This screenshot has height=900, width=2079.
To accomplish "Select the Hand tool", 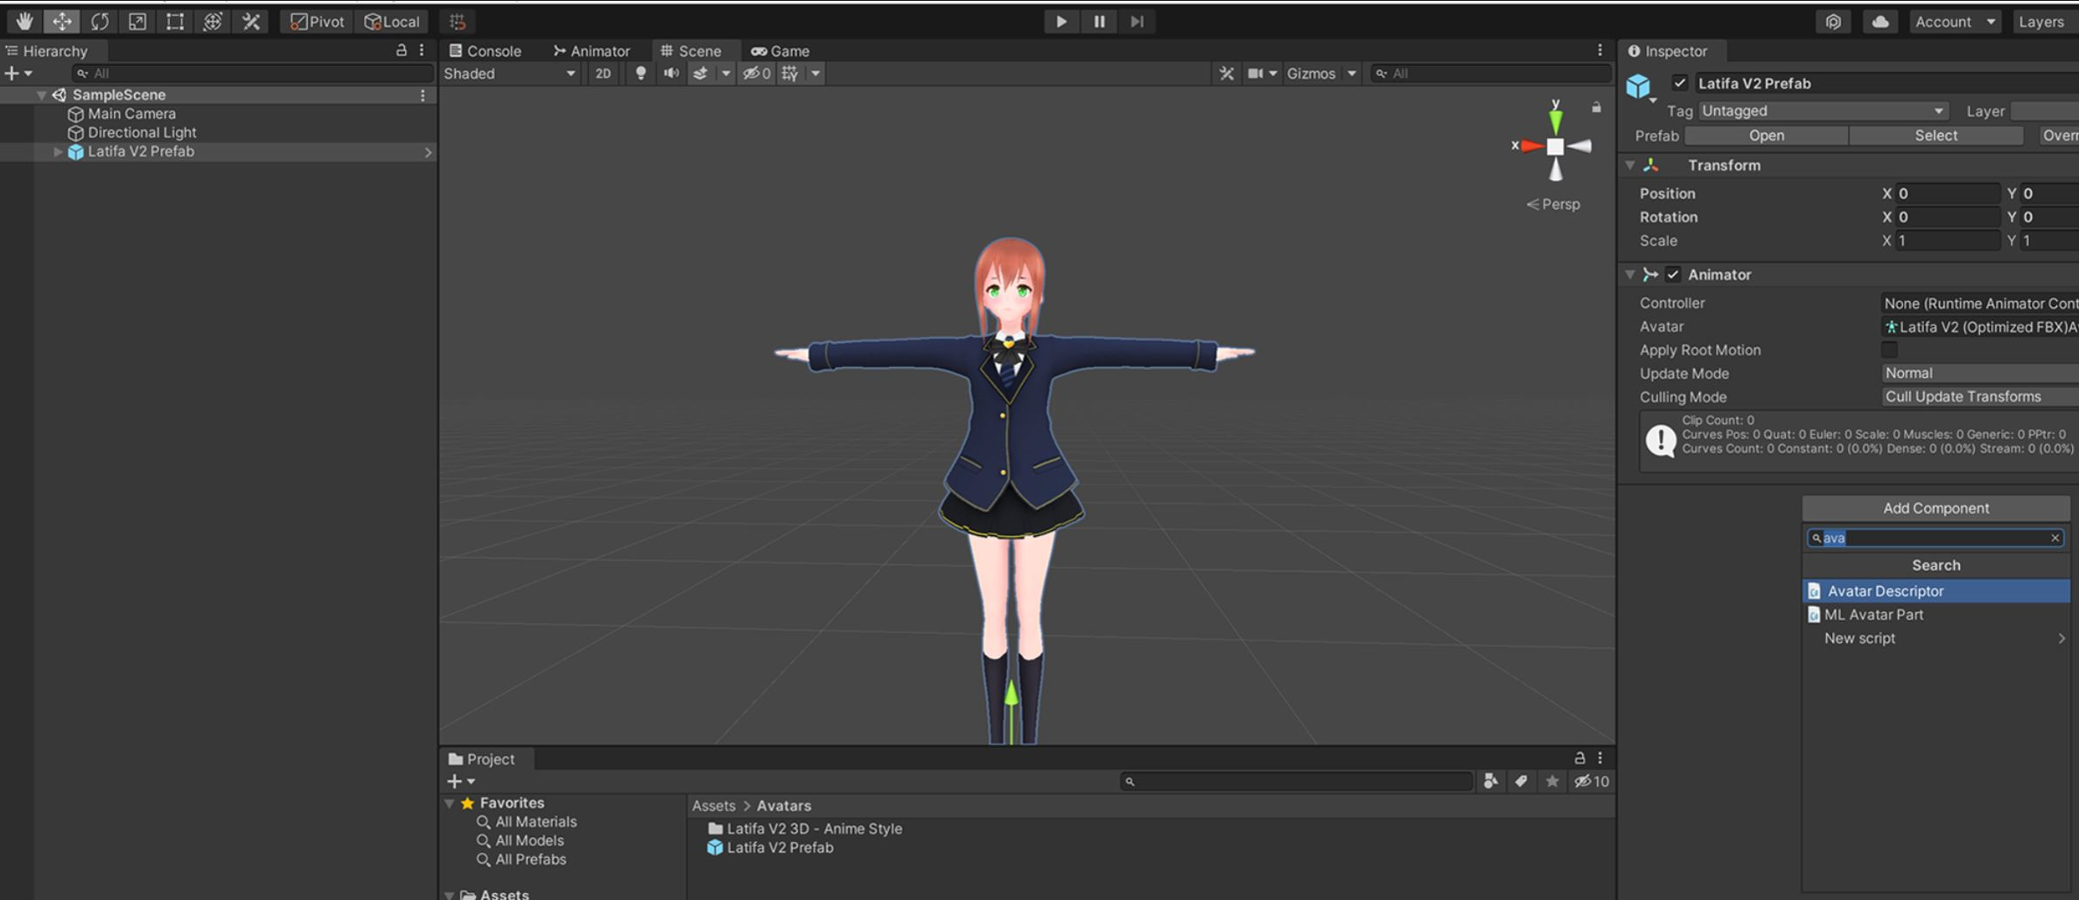I will [x=24, y=21].
